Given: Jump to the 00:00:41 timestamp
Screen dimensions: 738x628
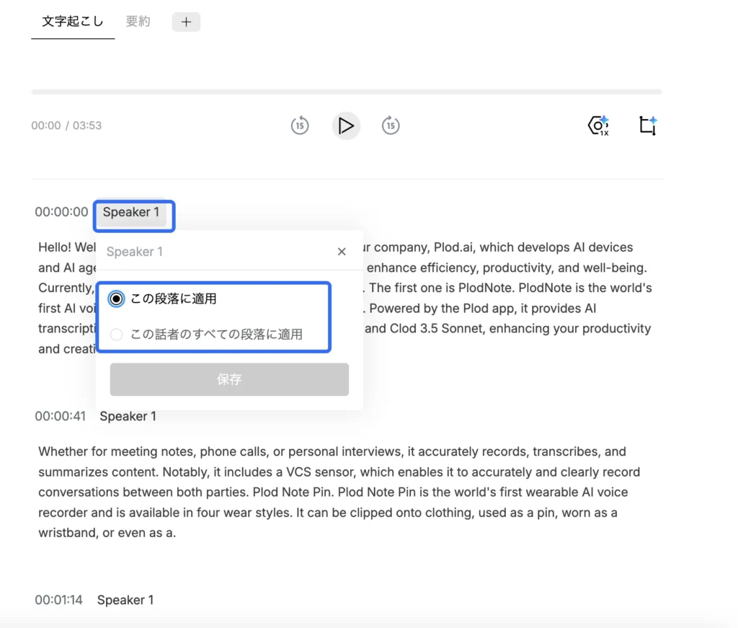Looking at the screenshot, I should (x=60, y=416).
